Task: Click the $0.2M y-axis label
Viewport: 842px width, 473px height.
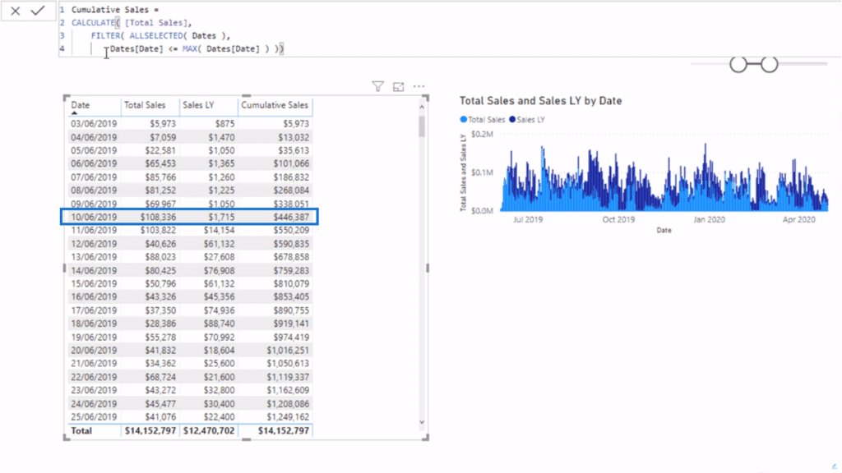Action: [x=482, y=134]
